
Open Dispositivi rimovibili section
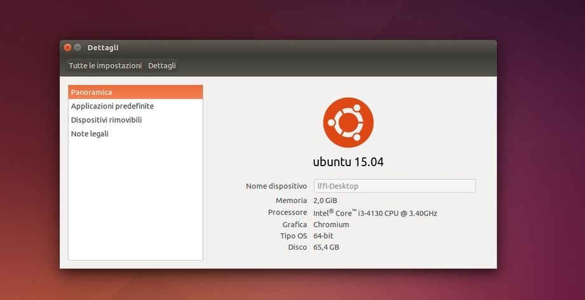135,120
